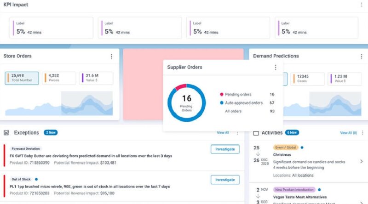
Task: Click the Activities panel icon
Action: pos(256,133)
